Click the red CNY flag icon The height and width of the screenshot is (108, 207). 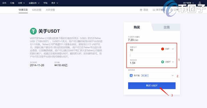163,49
